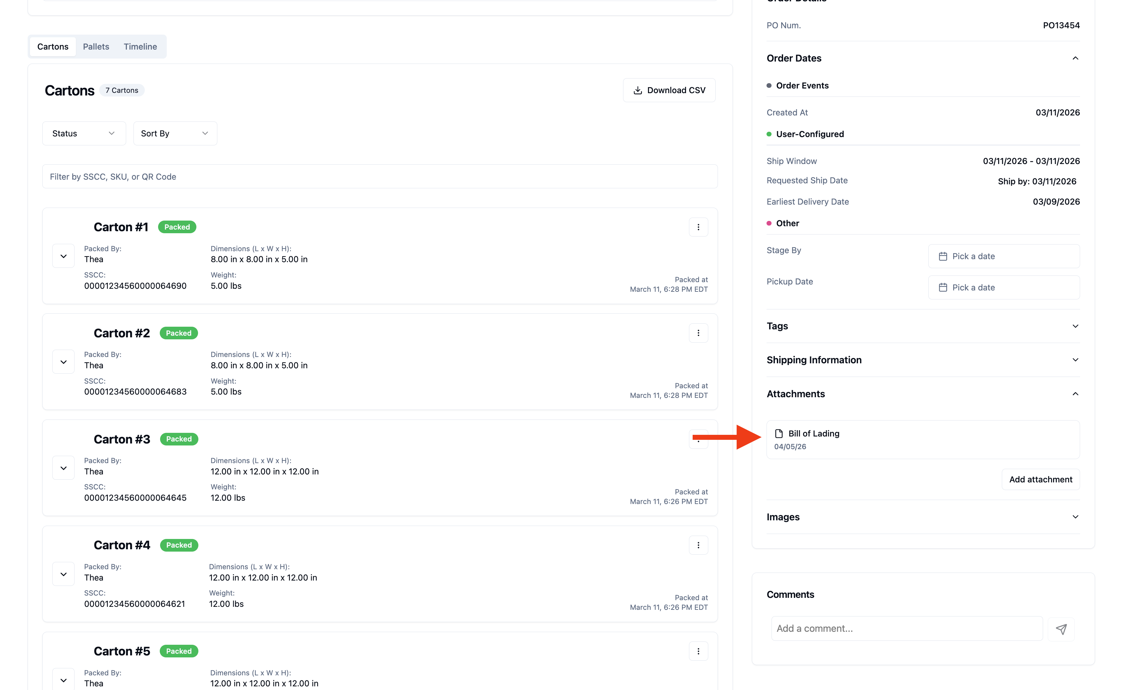Click the Add a comment field
Screen dimensions: 1123x690
[907, 628]
